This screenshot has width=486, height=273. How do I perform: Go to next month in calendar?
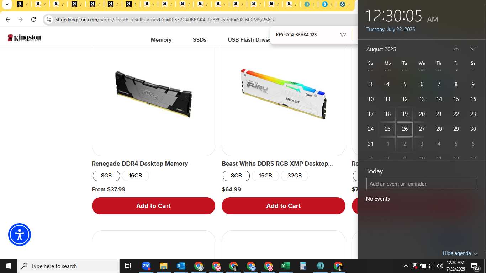tap(473, 49)
